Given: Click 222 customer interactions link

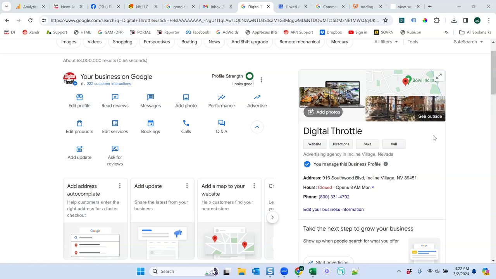Looking at the screenshot, I should [109, 84].
